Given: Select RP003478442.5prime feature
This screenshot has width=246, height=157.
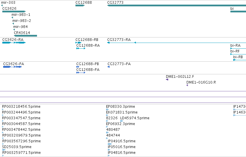Looking at the screenshot, I should [x=21, y=130].
